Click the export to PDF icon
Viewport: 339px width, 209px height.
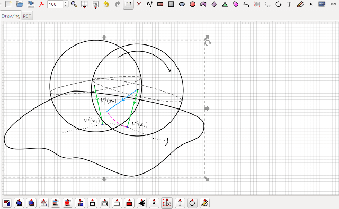coord(41,4)
